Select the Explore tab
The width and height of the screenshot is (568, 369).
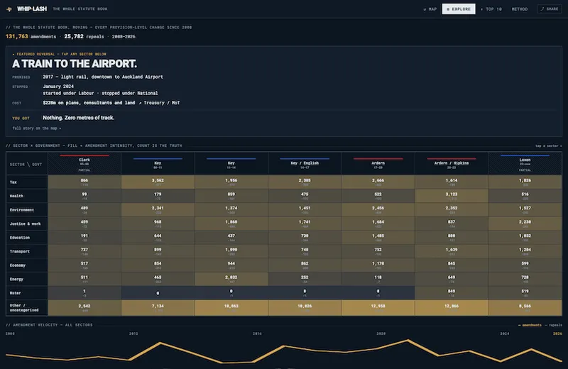(x=459, y=9)
